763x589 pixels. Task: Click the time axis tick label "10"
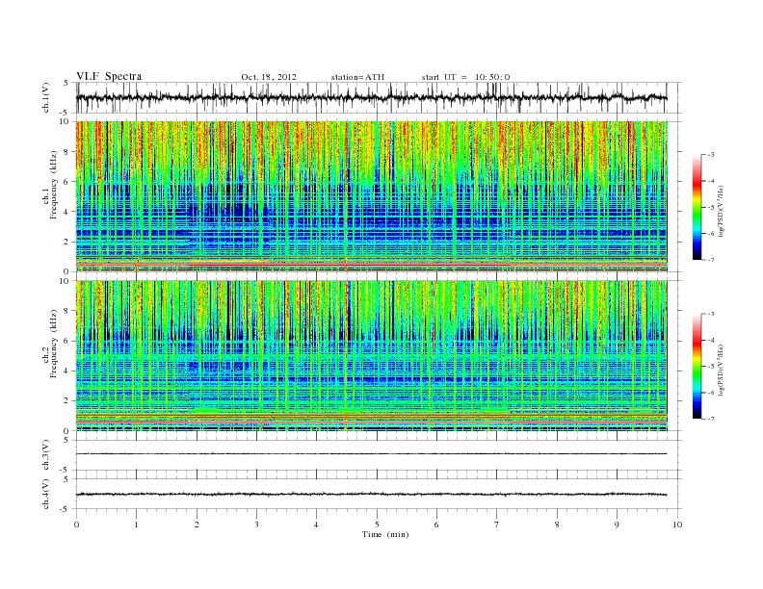(x=677, y=525)
